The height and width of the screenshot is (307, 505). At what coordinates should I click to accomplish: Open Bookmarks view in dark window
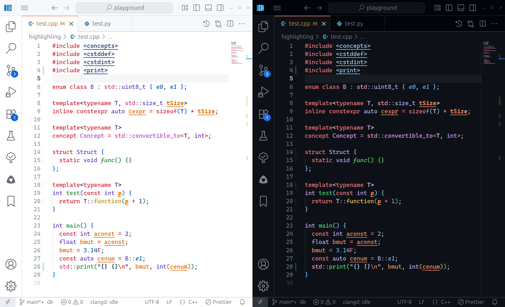263,201
